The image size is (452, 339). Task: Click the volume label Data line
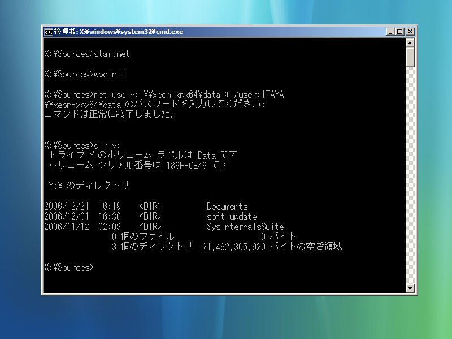pos(144,155)
